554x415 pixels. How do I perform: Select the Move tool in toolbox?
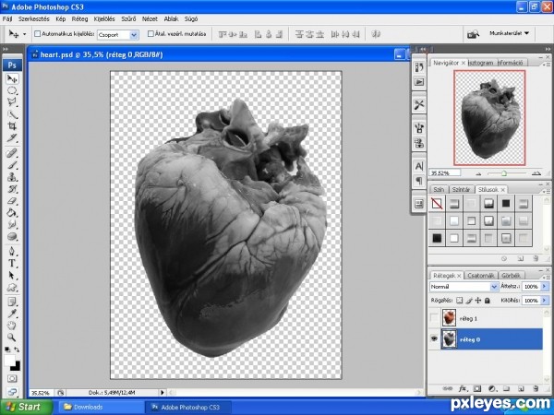[x=12, y=78]
